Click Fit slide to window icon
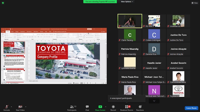Screen dimensions: 200x112 (x=106, y=83)
